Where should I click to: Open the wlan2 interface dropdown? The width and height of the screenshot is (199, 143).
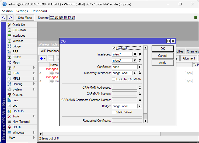click(x=135, y=61)
